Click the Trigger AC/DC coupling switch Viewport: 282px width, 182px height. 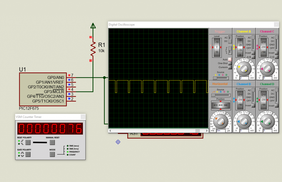tap(230, 39)
